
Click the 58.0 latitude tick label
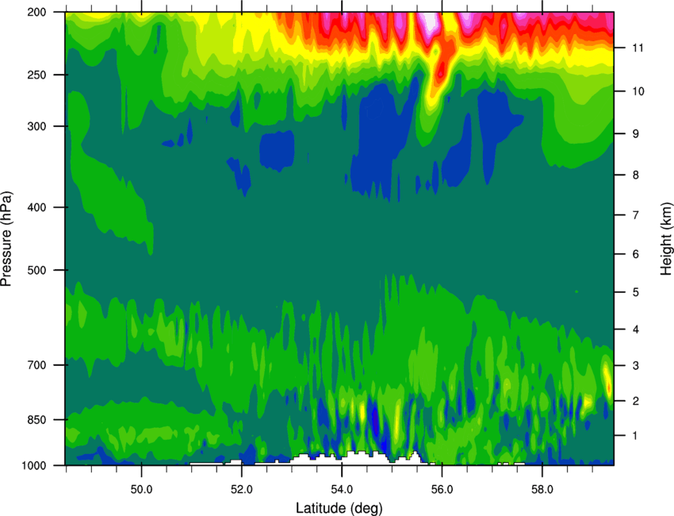[x=542, y=490]
